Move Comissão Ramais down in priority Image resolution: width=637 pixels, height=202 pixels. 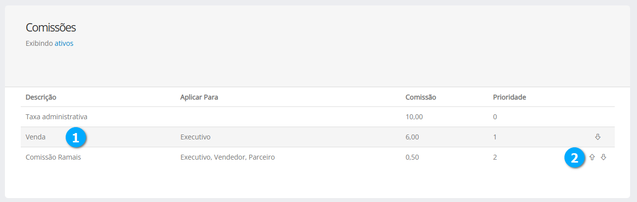coord(603,157)
